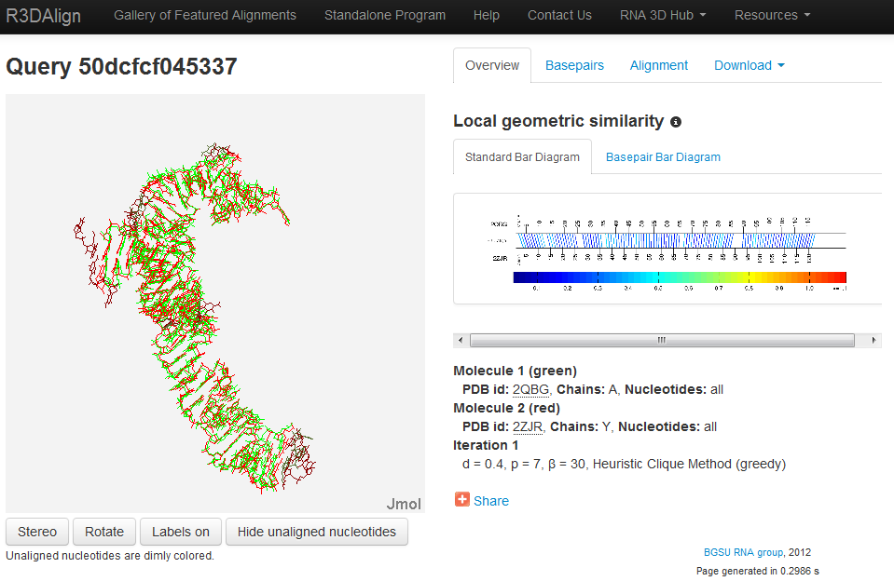This screenshot has height=581, width=894.
Task: Select the Basepair Bar Diagram tab
Action: 663,157
